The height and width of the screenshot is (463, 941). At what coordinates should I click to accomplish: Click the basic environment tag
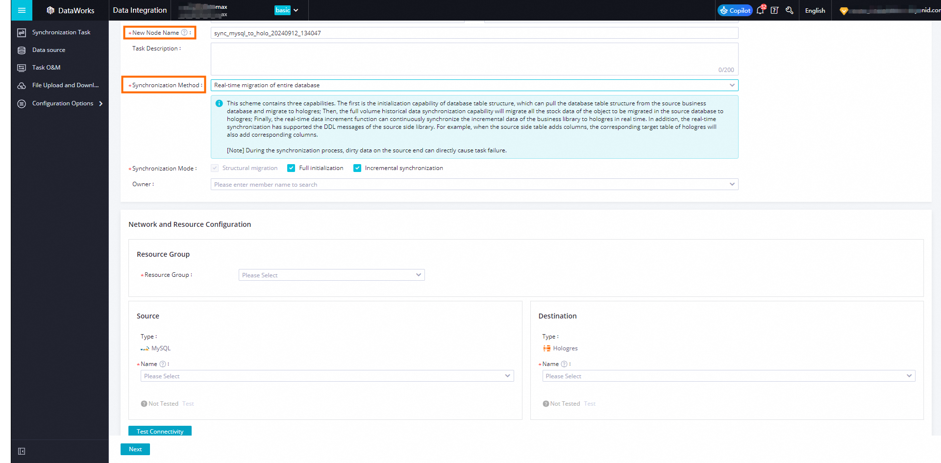[x=282, y=10]
